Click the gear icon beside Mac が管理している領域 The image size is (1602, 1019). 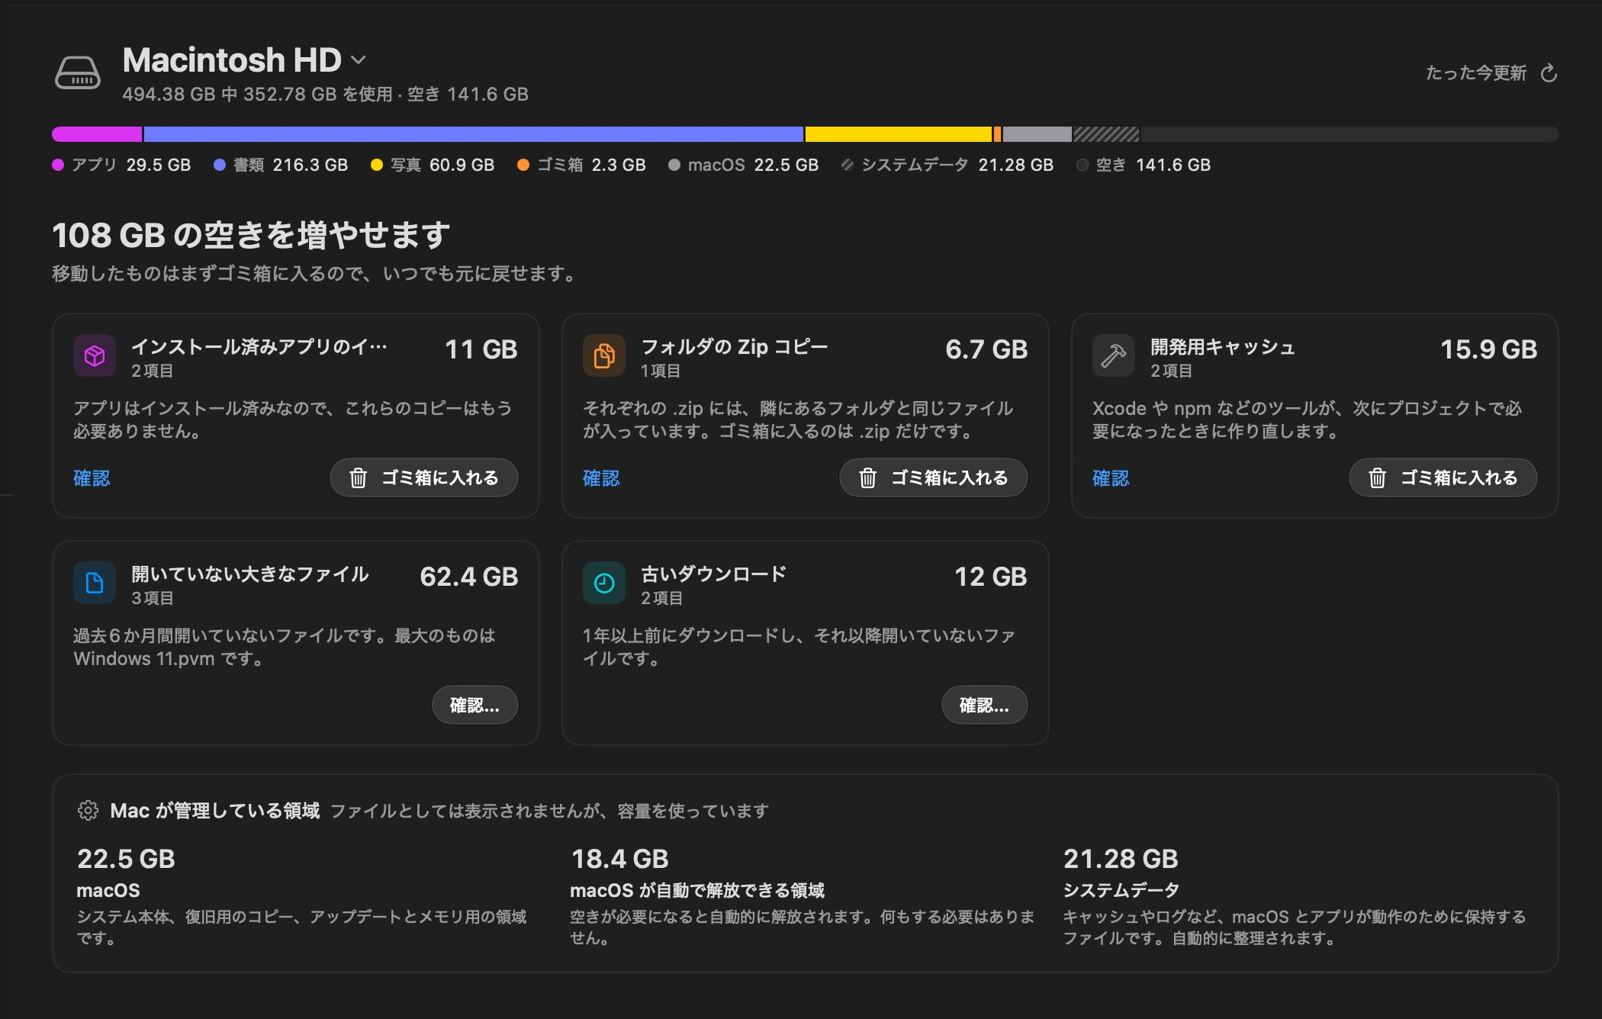pos(88,810)
